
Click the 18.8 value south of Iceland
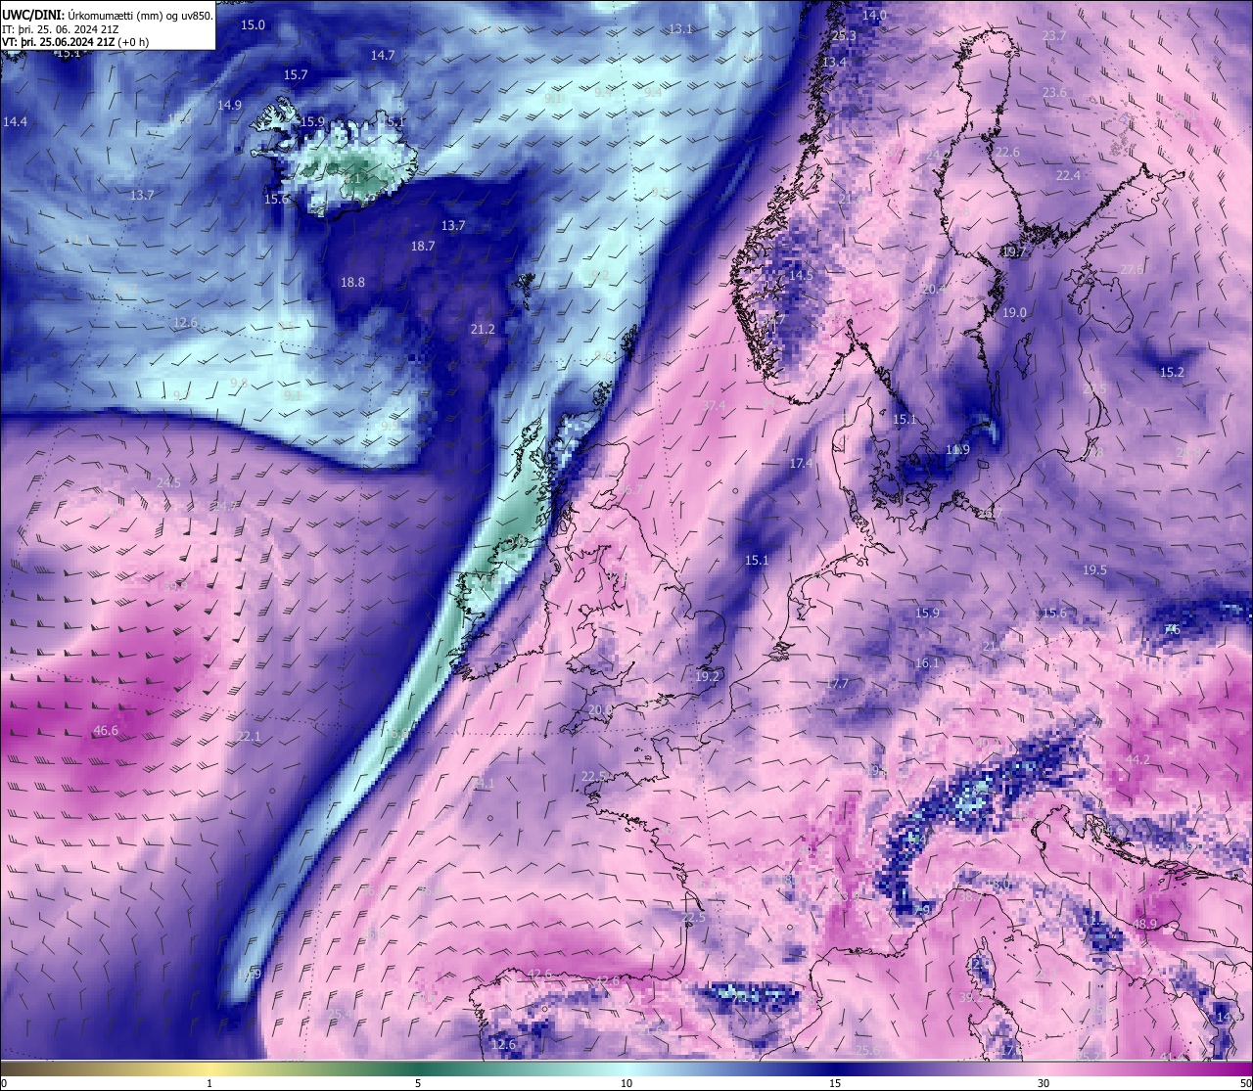point(352,282)
